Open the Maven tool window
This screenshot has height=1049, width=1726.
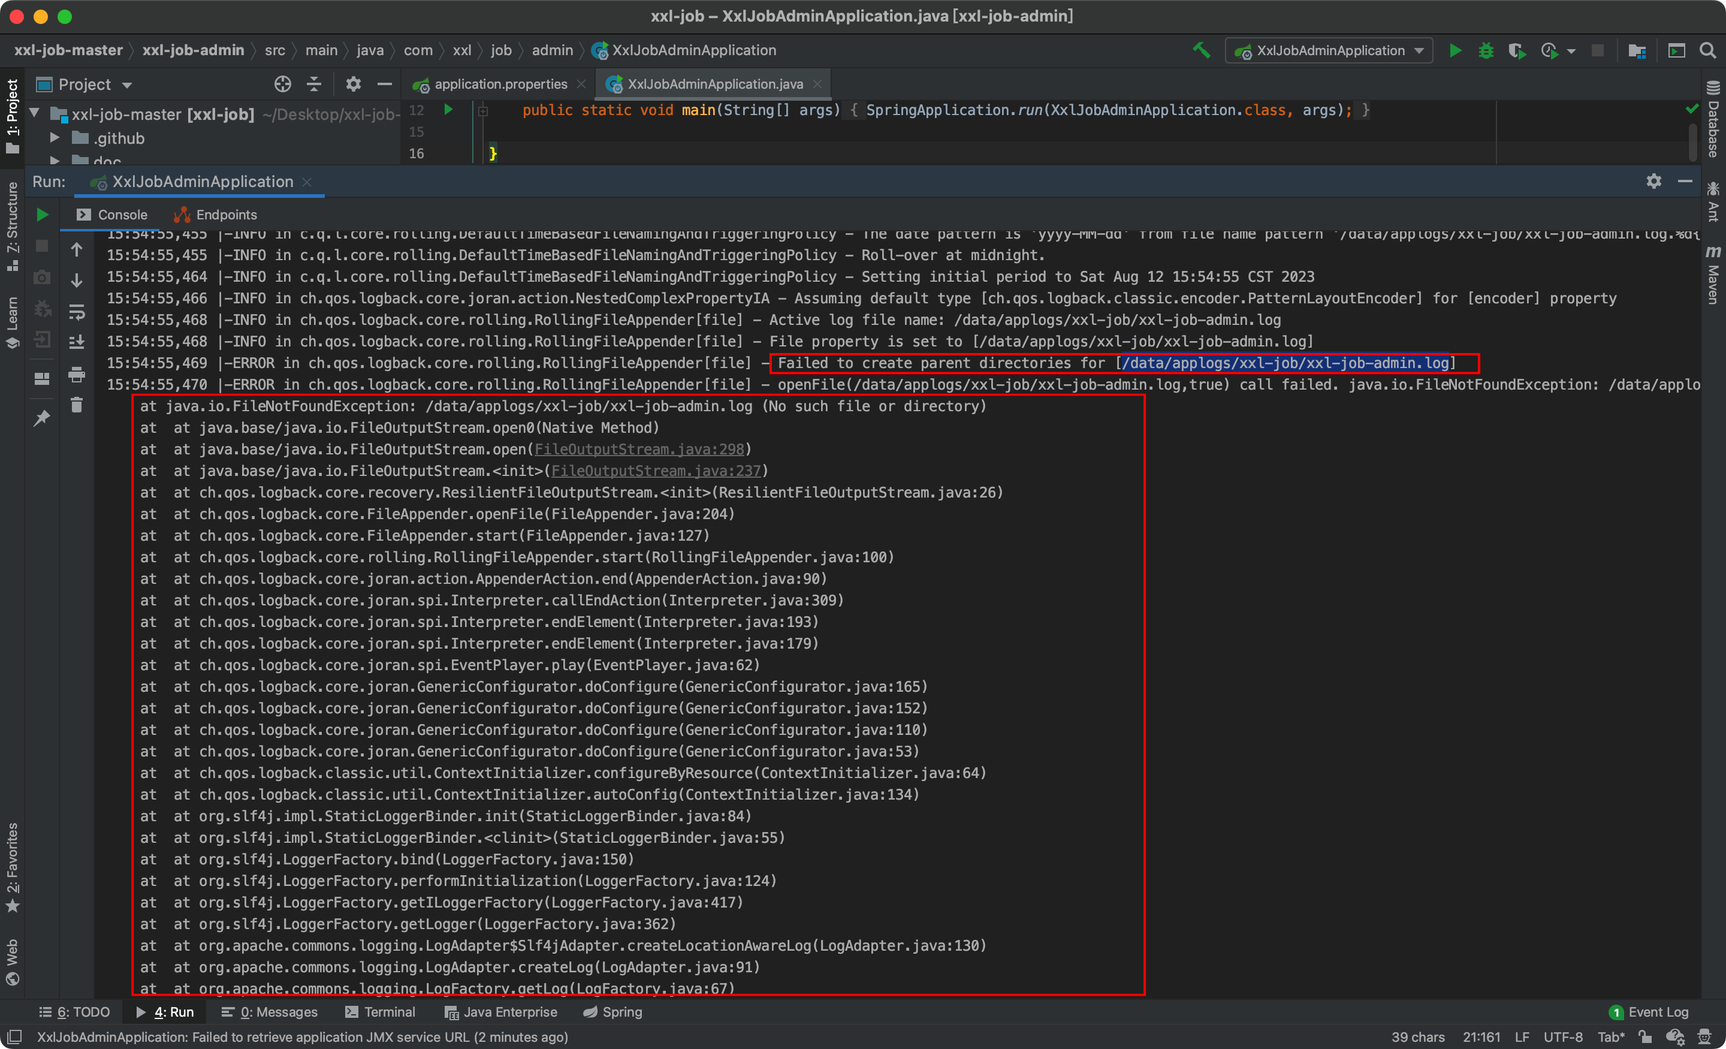tap(1713, 274)
